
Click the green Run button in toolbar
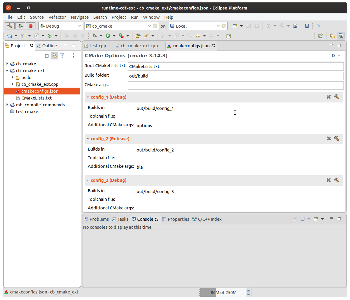tap(107, 36)
